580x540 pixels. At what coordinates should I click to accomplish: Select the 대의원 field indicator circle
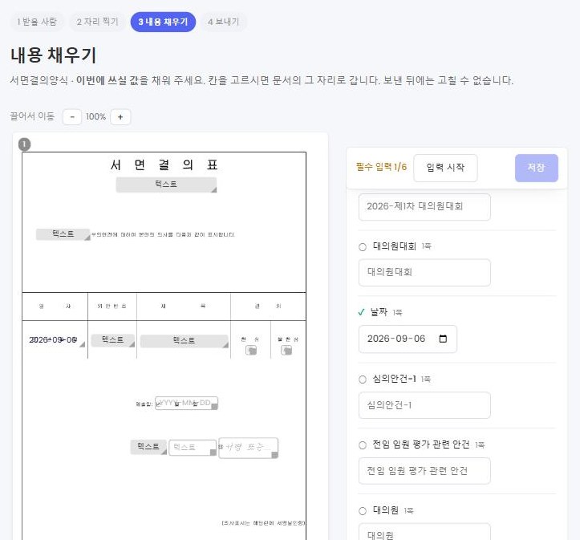363,511
